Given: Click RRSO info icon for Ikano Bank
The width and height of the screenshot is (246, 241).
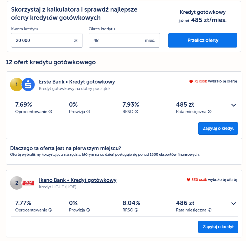Looking at the screenshot, I should [136, 210].
